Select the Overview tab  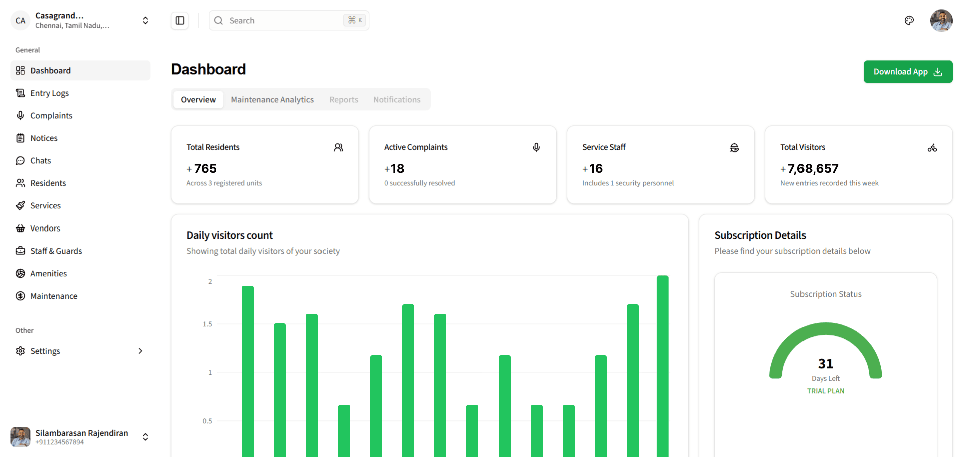[x=198, y=100]
